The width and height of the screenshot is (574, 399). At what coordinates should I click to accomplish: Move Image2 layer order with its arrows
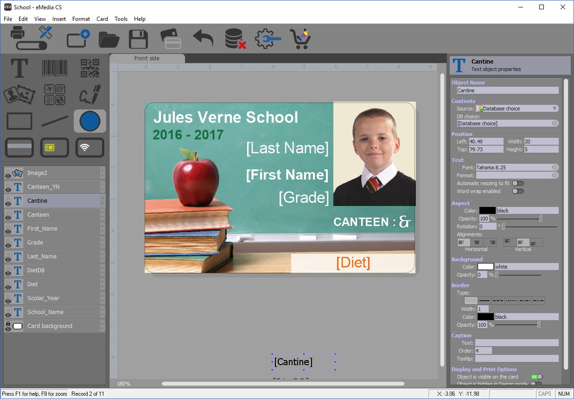pos(102,173)
